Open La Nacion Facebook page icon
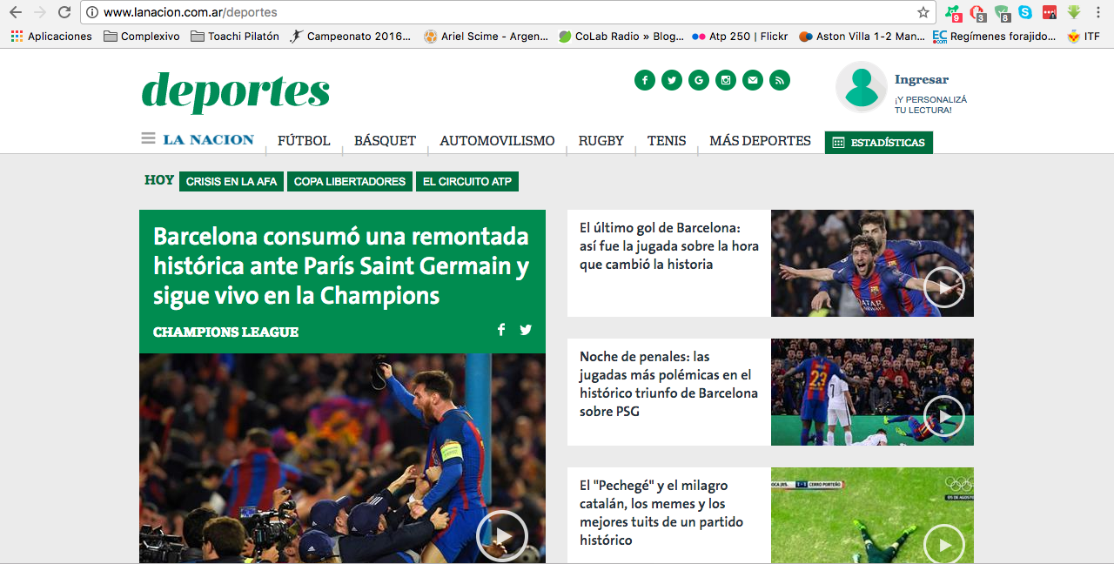Image resolution: width=1114 pixels, height=564 pixels. tap(645, 80)
